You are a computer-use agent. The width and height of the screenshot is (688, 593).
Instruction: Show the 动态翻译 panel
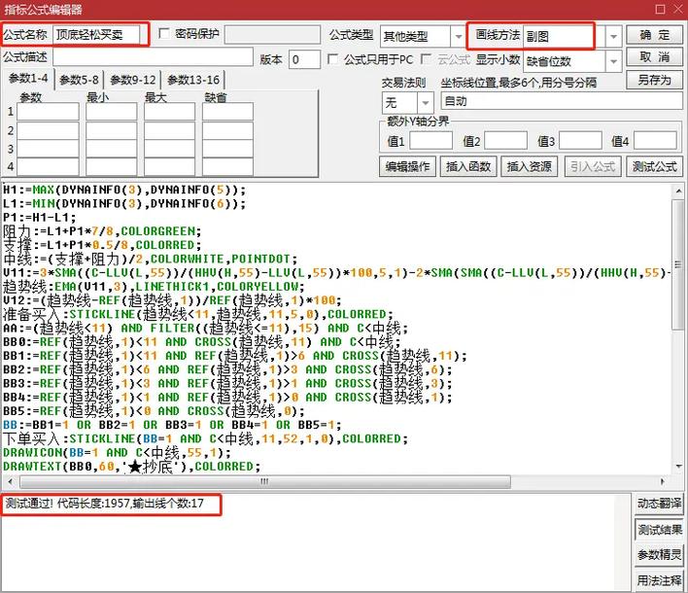pyautogui.click(x=660, y=504)
